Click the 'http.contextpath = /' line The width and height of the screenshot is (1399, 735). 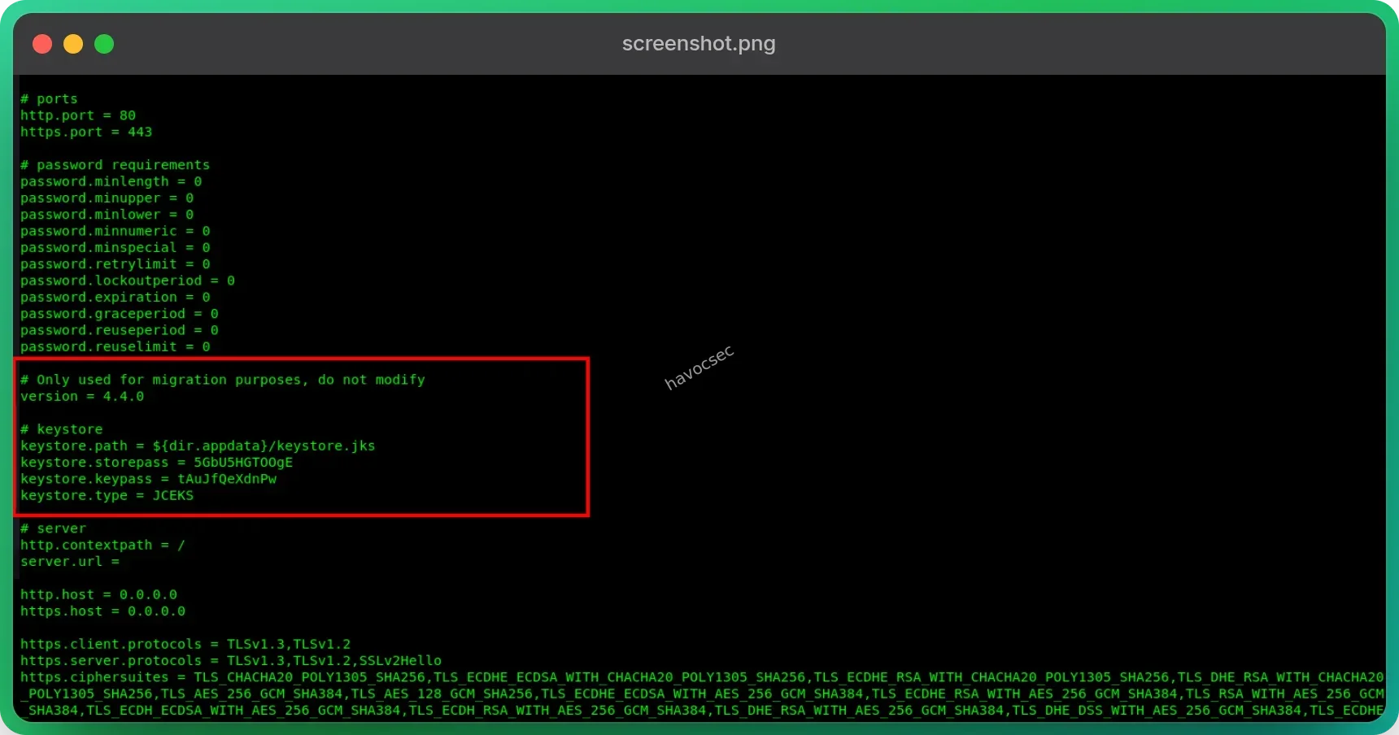click(x=102, y=546)
